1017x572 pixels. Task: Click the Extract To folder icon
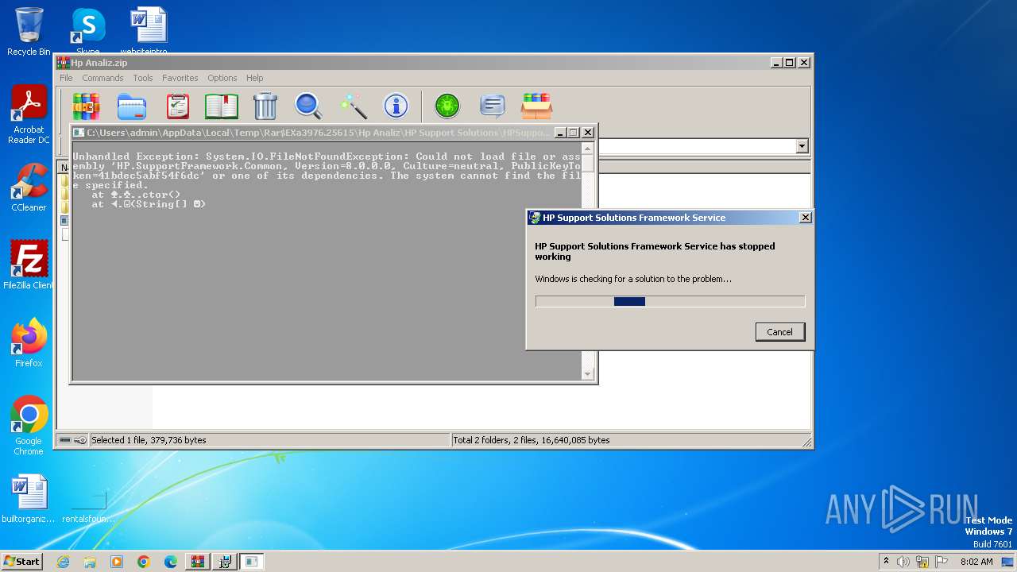pos(132,106)
